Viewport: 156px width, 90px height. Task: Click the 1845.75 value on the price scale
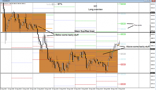click(153, 76)
